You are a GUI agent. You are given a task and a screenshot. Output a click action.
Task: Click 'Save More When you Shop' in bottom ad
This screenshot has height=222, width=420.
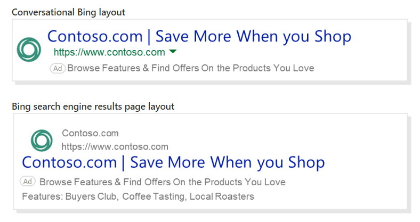point(228,162)
